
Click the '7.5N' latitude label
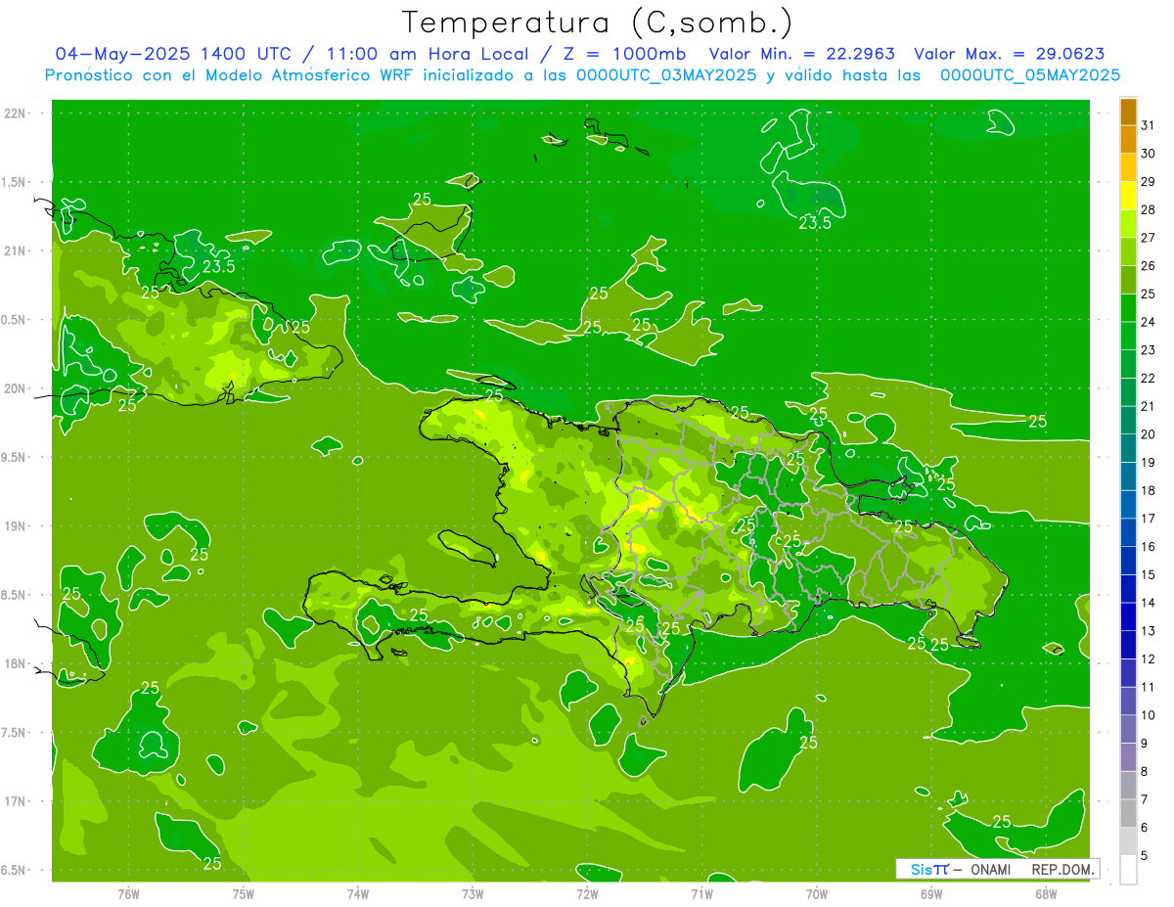click(14, 733)
